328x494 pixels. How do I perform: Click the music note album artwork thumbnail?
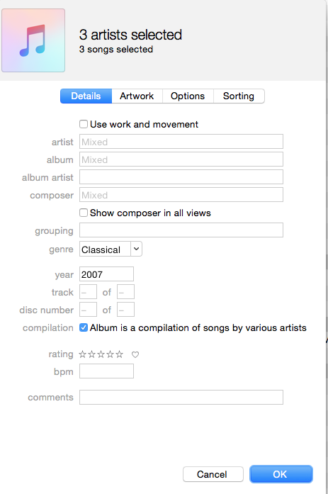pos(33,40)
